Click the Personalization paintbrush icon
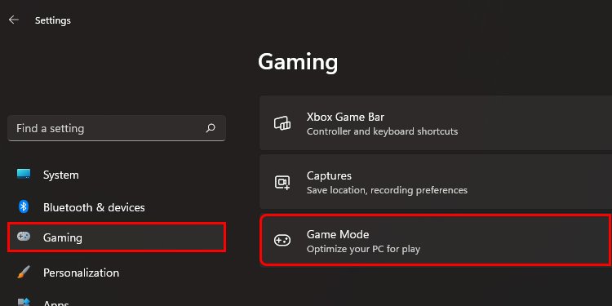 [24, 272]
